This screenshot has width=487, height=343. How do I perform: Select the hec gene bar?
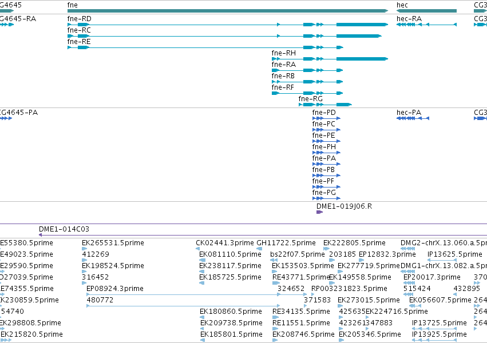coord(426,11)
